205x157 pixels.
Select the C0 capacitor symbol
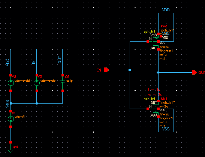[x=63, y=82]
